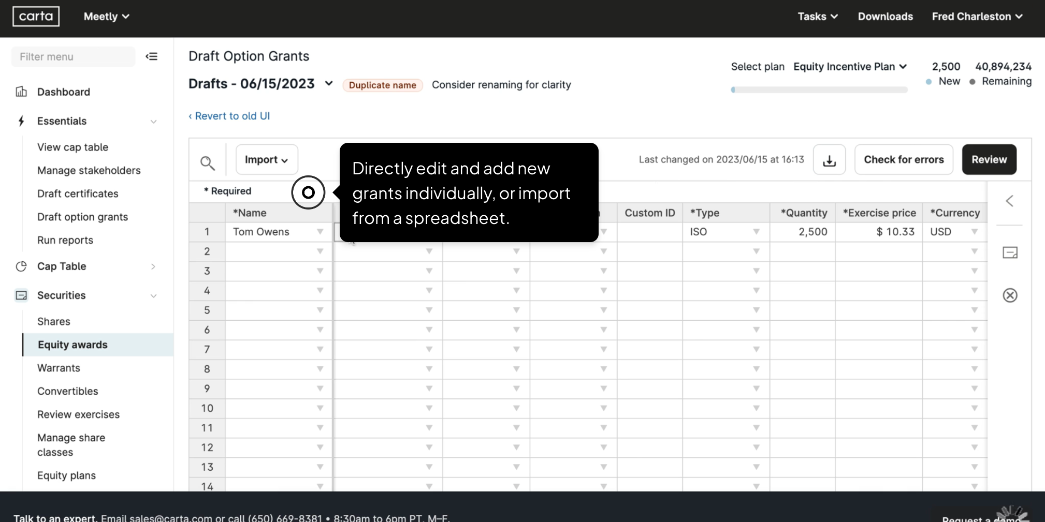The height and width of the screenshot is (522, 1045).
Task: Click the row 4 Quantity cell
Action: tap(802, 291)
